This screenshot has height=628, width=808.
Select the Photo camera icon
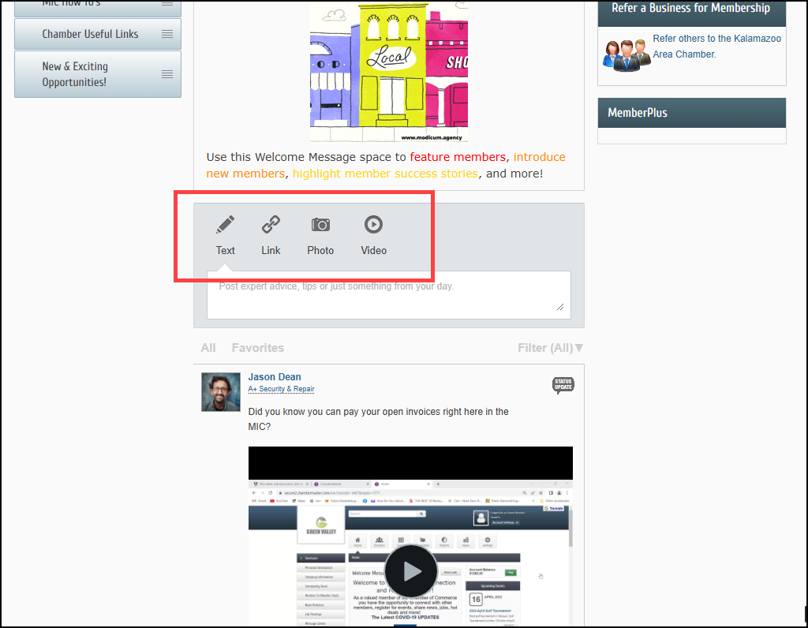[320, 225]
